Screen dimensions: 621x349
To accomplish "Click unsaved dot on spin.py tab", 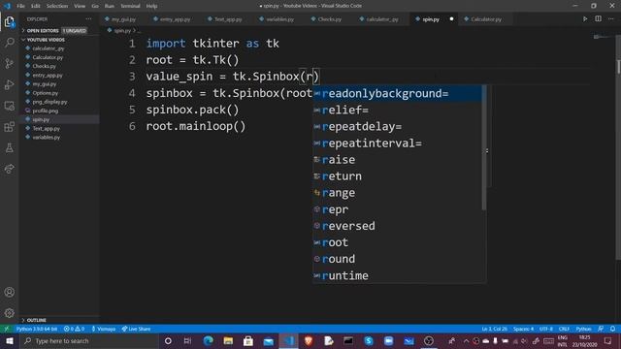I will pos(451,19).
